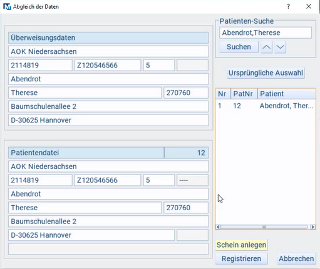The width and height of the screenshot is (320, 269).
Task: Click the Registrieren button
Action: pos(241,258)
